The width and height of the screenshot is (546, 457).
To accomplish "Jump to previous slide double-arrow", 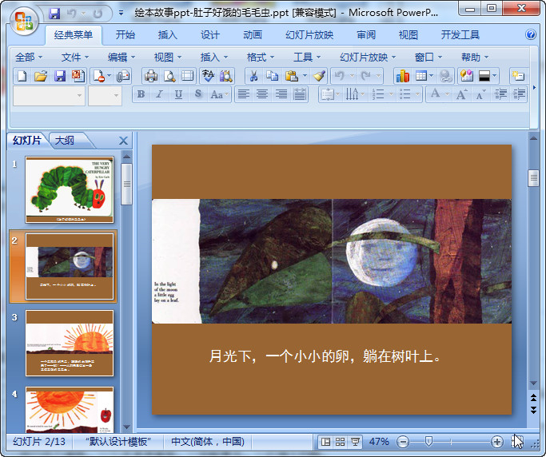I will click(533, 398).
